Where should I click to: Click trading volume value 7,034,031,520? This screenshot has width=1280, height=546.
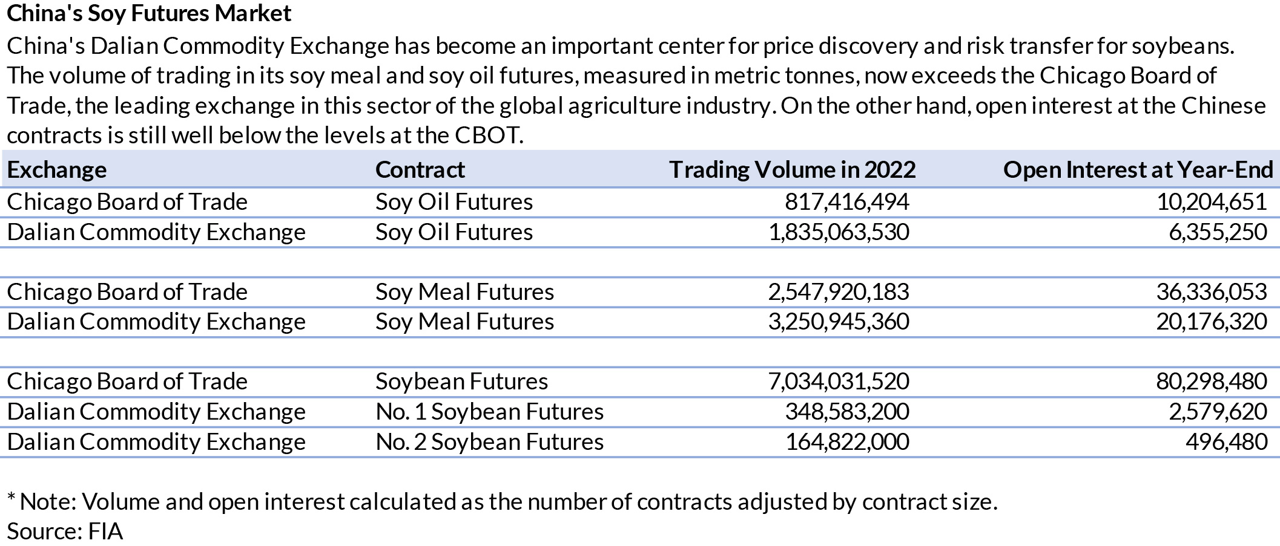pos(839,382)
